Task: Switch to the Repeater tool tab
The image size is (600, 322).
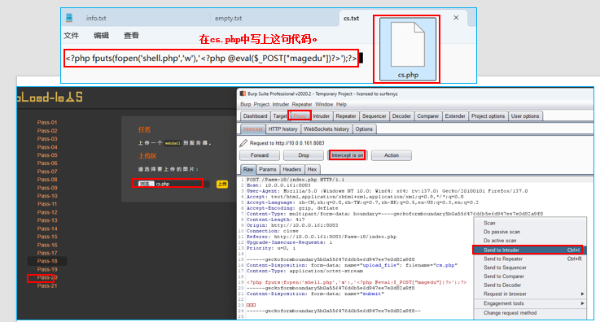Action: coord(346,116)
